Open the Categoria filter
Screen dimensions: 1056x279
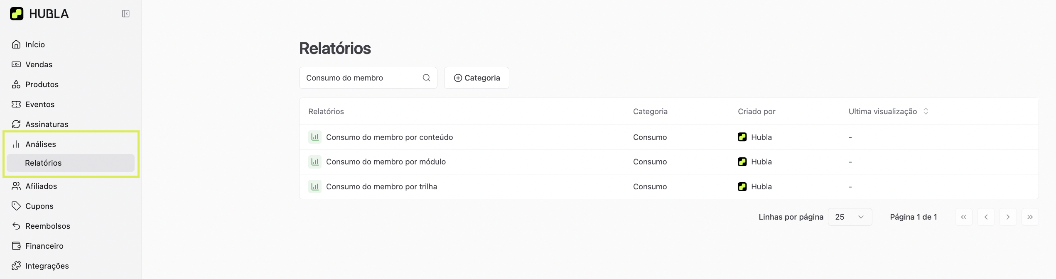pos(476,78)
